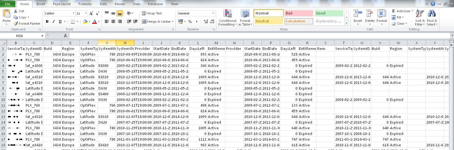
Task: Center text horizontally
Action: point(113,22)
